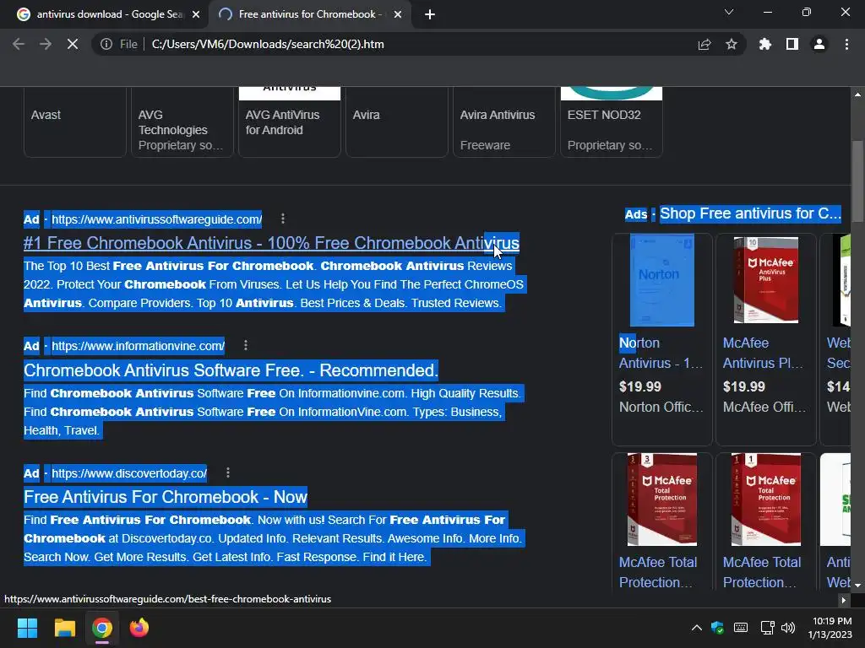Click 'McAfee Offi...' seller text
865x648 pixels.
click(764, 408)
